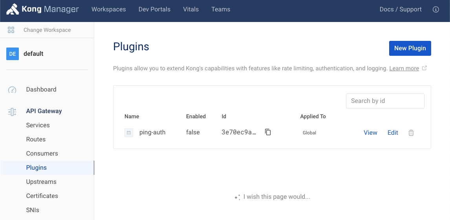
Task: Click the Change Workspace grid icon
Action: 11,30
